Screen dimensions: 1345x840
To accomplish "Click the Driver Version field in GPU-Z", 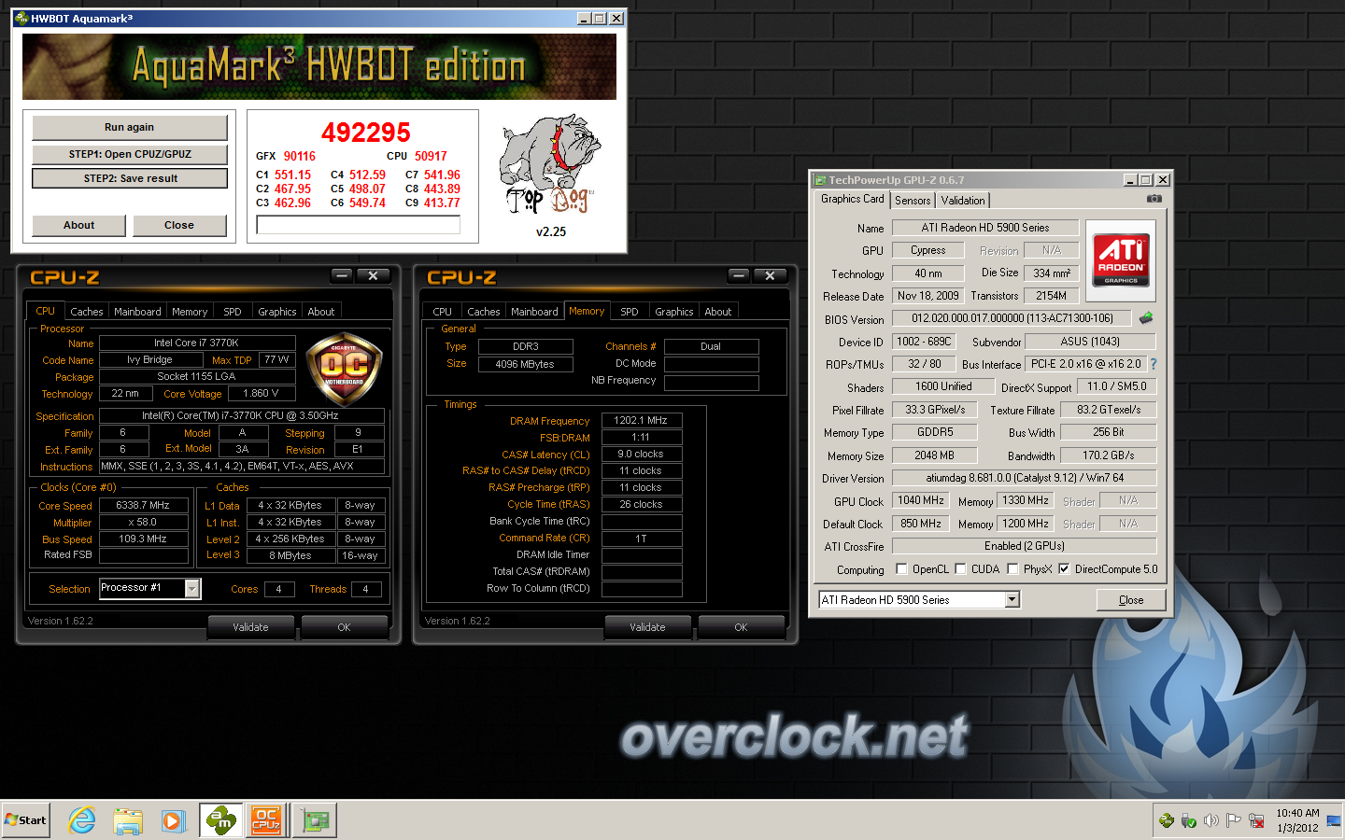I will click(x=1025, y=478).
